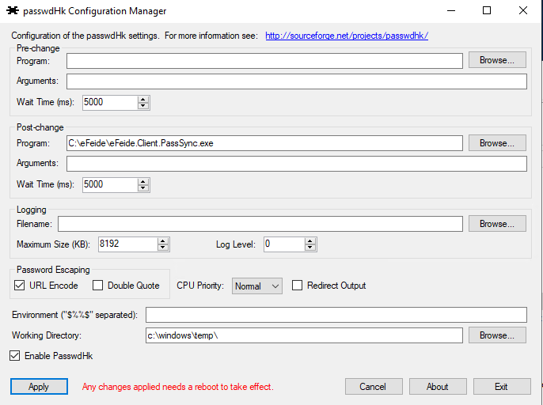
Task: Open the sourceforge passwdhk project link
Action: coord(346,36)
